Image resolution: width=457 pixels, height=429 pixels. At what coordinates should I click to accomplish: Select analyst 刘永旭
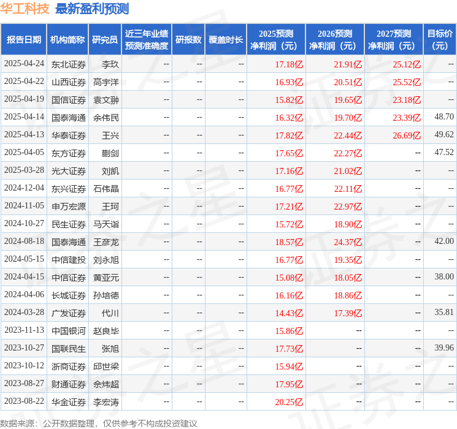[106, 260]
